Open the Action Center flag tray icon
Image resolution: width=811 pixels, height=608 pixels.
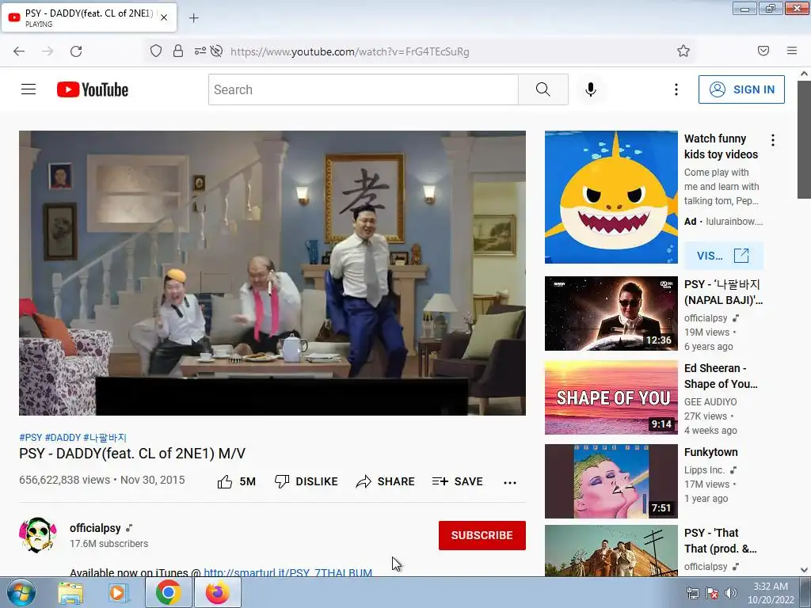712,593
